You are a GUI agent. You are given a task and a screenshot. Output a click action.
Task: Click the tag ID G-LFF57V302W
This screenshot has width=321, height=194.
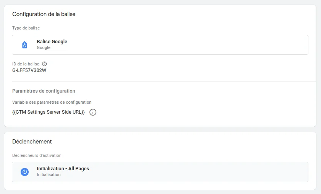pos(29,70)
